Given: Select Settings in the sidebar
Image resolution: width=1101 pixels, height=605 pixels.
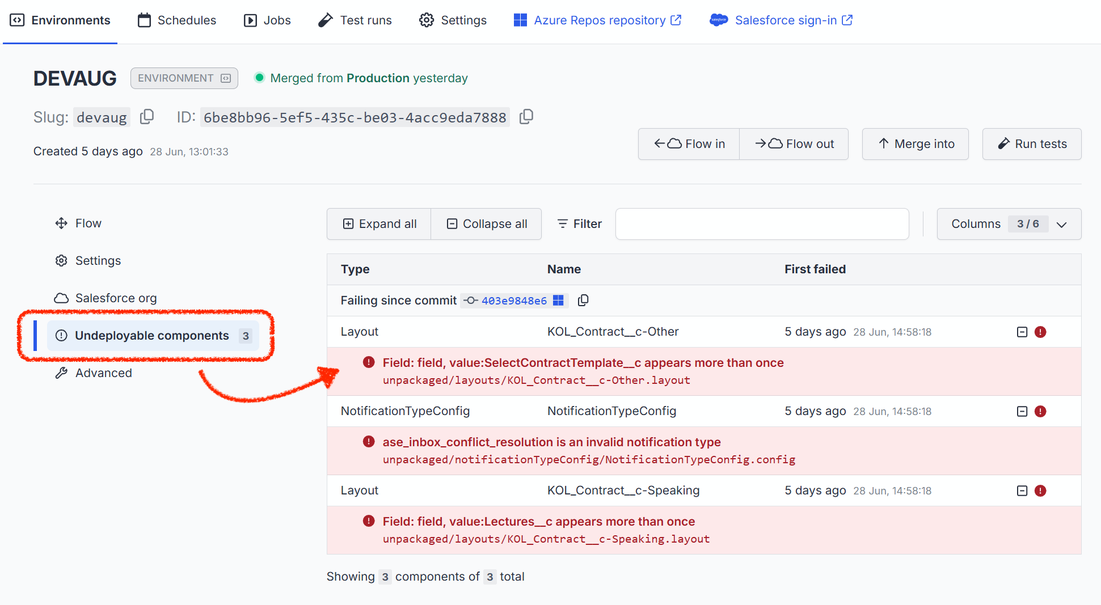Looking at the screenshot, I should 88,261.
